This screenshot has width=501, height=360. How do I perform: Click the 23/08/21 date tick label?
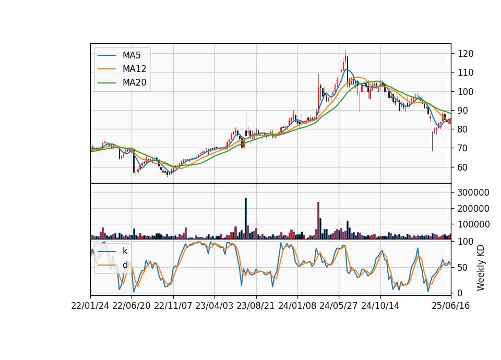pos(256,306)
